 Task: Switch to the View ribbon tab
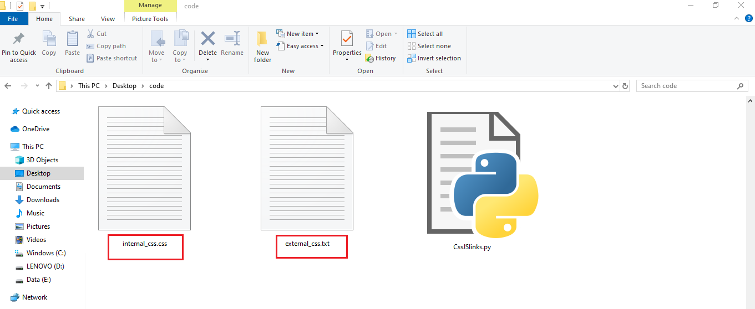pos(108,19)
